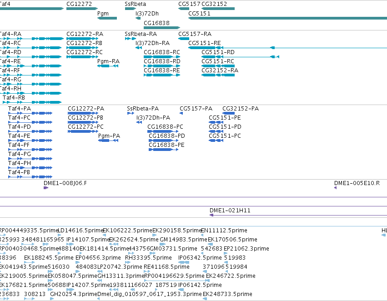The height and width of the screenshot is (301, 387).
Task: Select transcript Taf4-RE
Action: tap(30, 66)
